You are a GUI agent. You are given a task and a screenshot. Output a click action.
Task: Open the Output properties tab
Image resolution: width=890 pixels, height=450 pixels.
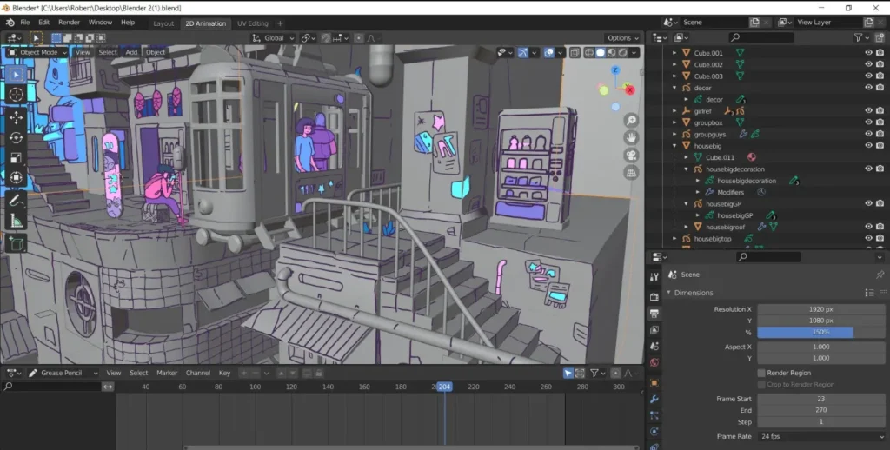point(654,314)
